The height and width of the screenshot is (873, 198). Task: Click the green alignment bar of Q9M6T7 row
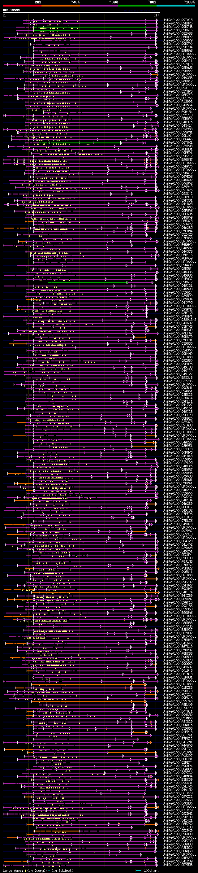tap(88, 283)
